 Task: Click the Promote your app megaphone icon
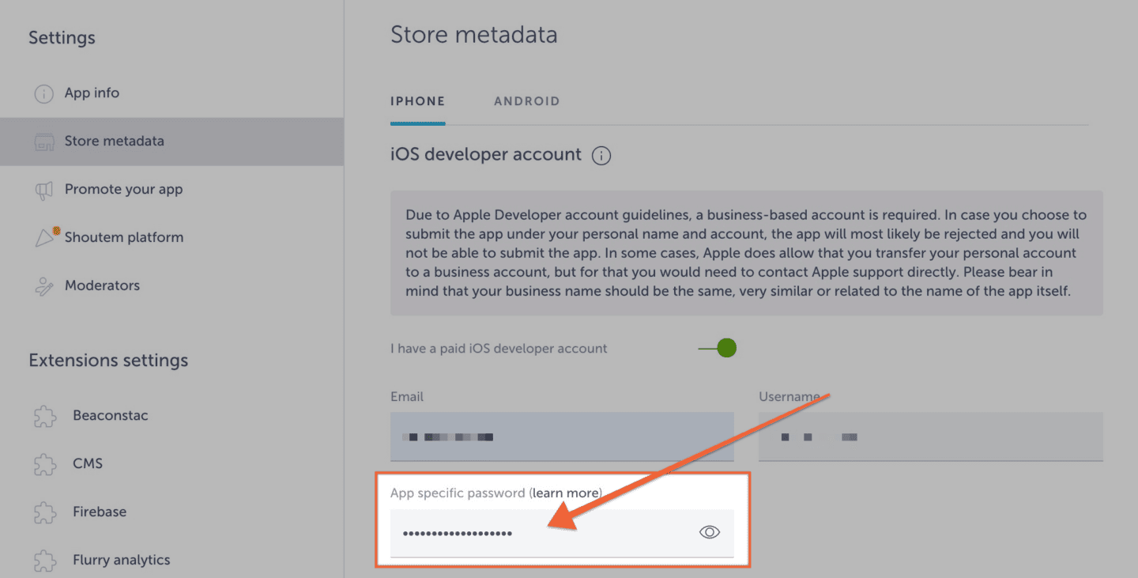coord(43,190)
